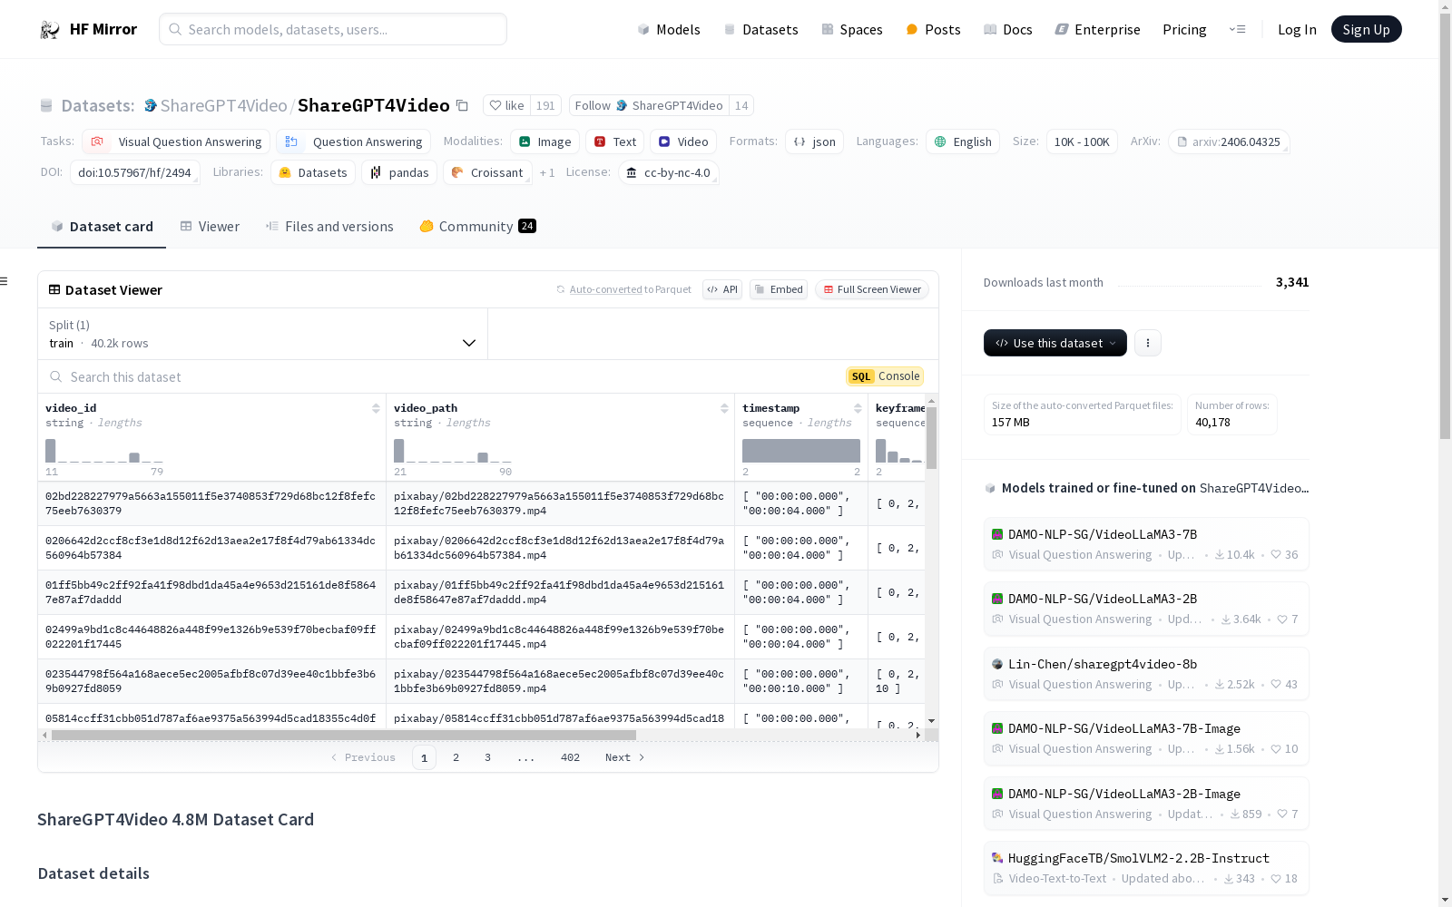Click the Spaces icon in navbar
The width and height of the screenshot is (1452, 907).
828,30
